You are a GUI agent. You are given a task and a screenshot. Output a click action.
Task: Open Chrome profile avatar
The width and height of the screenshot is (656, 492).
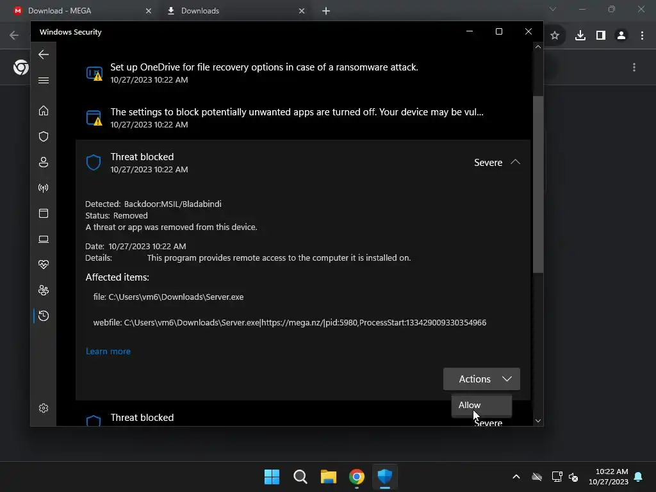(x=621, y=36)
